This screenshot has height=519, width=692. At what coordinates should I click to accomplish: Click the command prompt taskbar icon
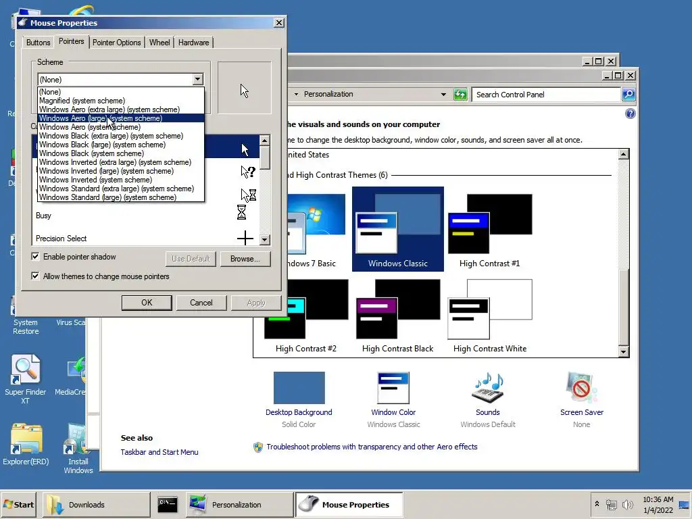pyautogui.click(x=168, y=504)
